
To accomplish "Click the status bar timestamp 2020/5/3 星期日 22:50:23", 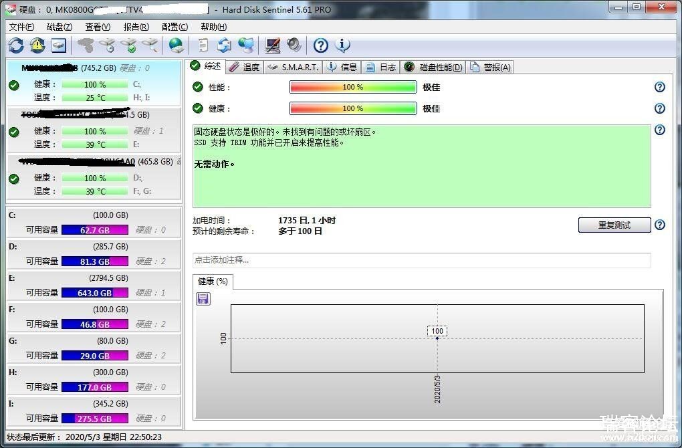I will tap(114, 437).
